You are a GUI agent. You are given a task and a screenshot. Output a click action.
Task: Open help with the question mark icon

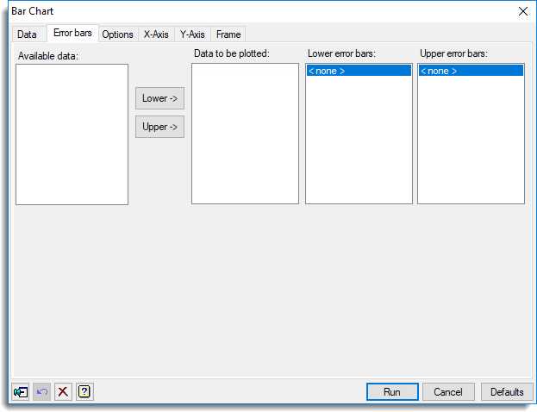coord(84,392)
